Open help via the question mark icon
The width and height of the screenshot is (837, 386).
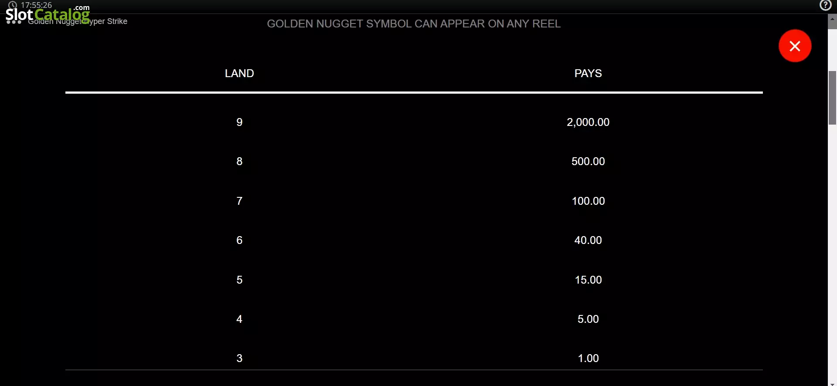[x=825, y=5]
